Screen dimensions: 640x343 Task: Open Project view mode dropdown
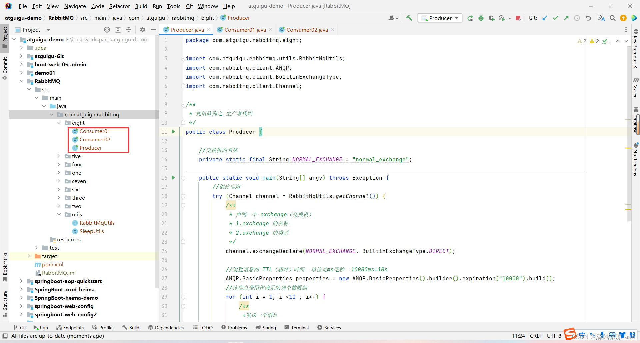pyautogui.click(x=48, y=30)
